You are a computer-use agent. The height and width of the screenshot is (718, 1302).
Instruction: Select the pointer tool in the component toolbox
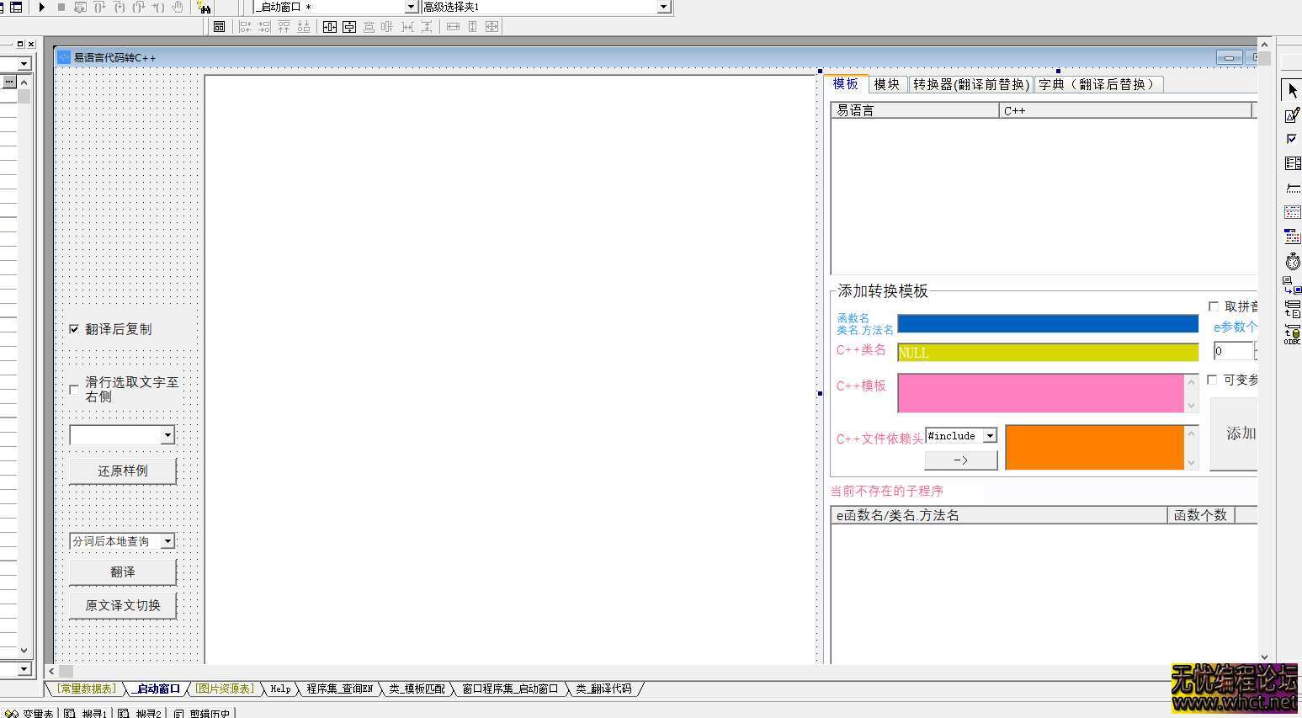(1291, 89)
